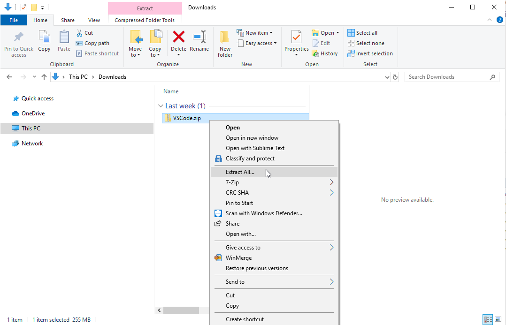This screenshot has width=506, height=325.
Task: Click the Search Downloads field
Action: pyautogui.click(x=446, y=77)
